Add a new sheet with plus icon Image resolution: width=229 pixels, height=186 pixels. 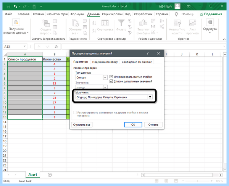[x=50, y=175]
